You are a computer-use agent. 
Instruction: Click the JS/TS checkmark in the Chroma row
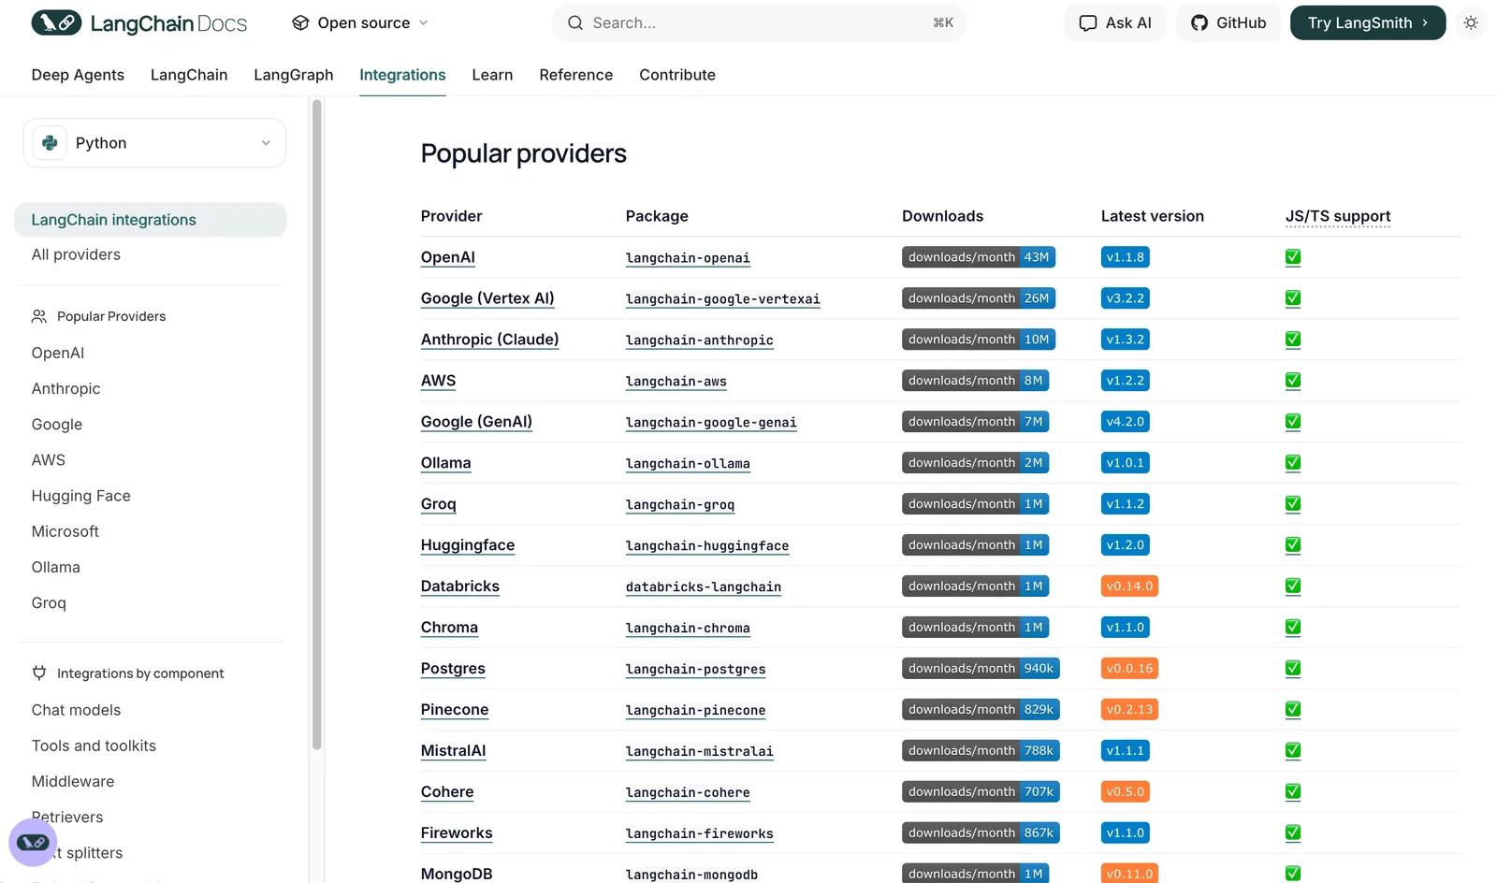tap(1293, 628)
